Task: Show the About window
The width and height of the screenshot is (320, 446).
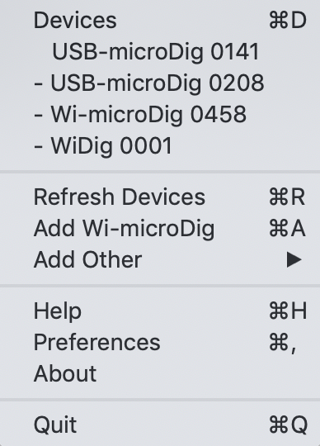Action: pos(160,373)
